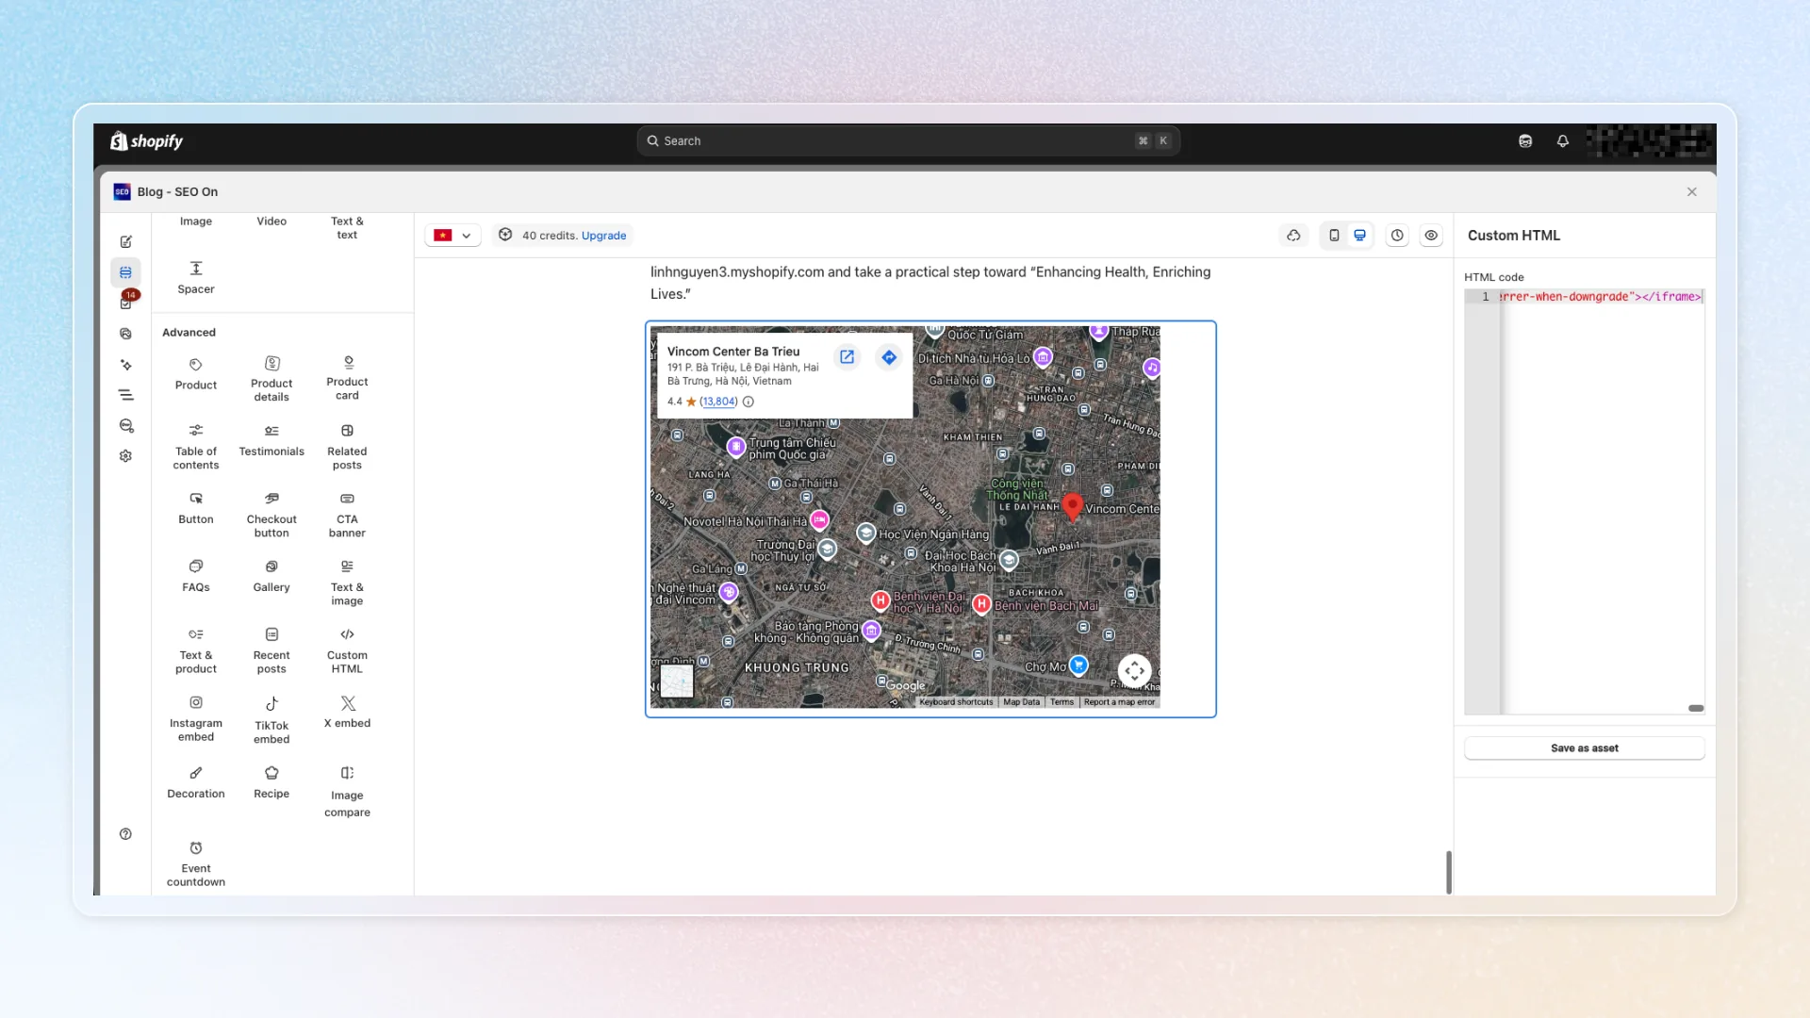
Task: Click the Shopify logo
Action: click(147, 141)
